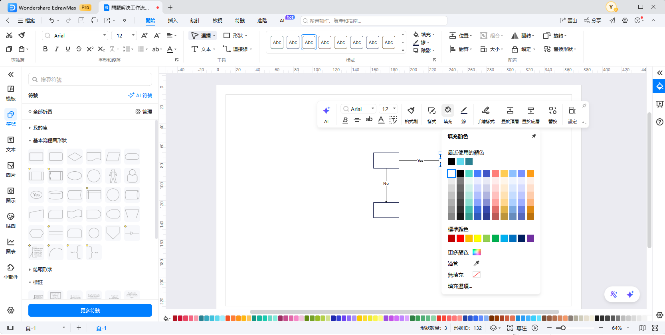Expand the 箭頭形狀 arrow shapes category
Image resolution: width=665 pixels, height=335 pixels.
coord(42,270)
